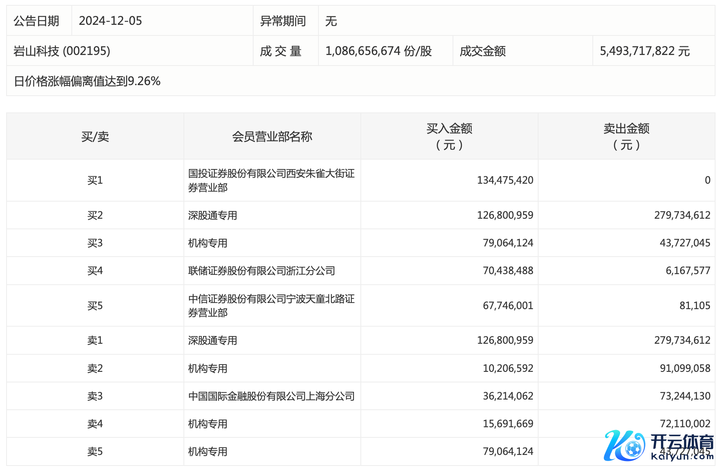This screenshot has height=470, width=720.
Task: Select the 买1 row label
Action: [x=95, y=180]
